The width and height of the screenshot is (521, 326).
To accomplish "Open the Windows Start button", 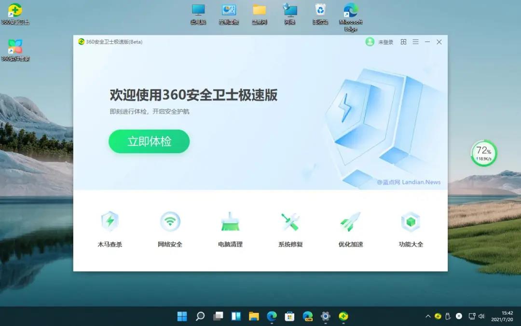I will coord(182,316).
